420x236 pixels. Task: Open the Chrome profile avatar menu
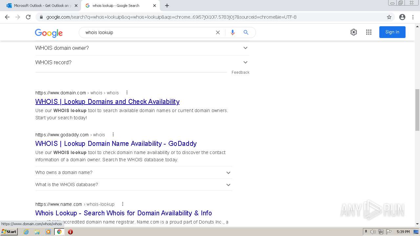pos(402,17)
